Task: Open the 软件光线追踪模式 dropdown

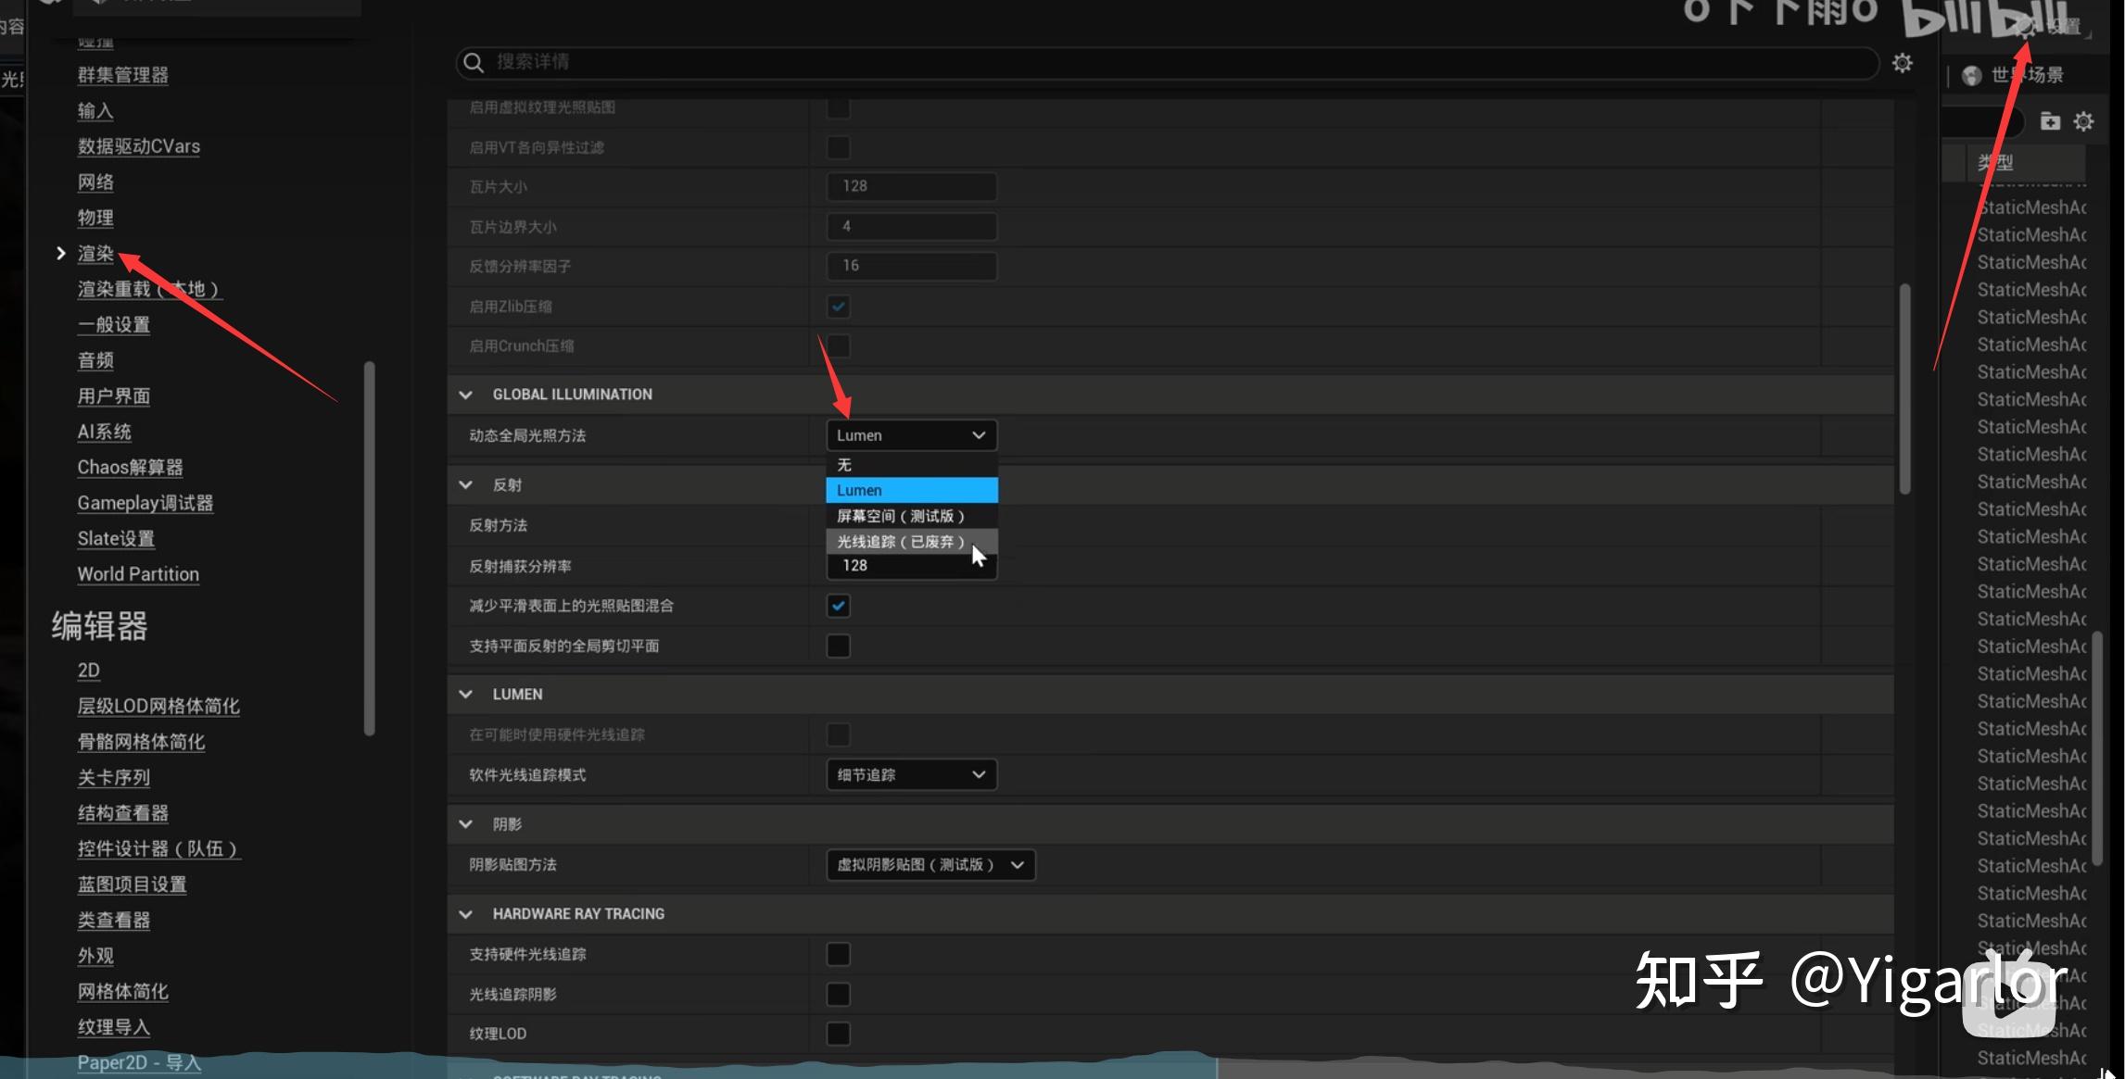Action: click(911, 775)
